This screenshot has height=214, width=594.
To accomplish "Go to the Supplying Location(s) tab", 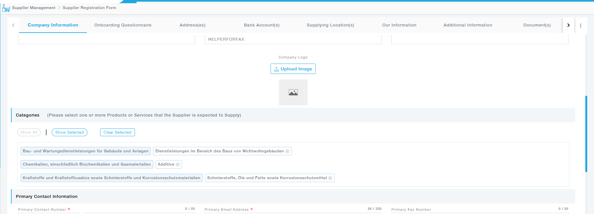I will click(330, 25).
